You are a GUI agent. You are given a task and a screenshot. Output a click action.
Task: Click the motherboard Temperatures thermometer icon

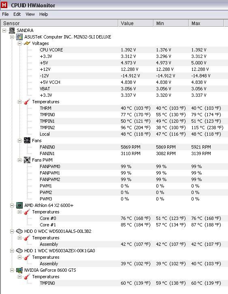27,102
